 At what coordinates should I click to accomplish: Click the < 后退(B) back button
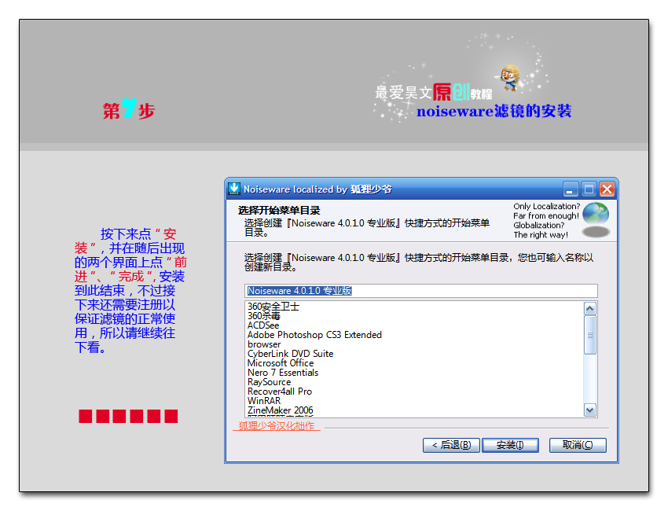pyautogui.click(x=451, y=446)
